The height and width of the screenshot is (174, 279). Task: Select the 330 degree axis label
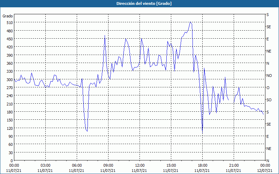[x=10, y=71]
